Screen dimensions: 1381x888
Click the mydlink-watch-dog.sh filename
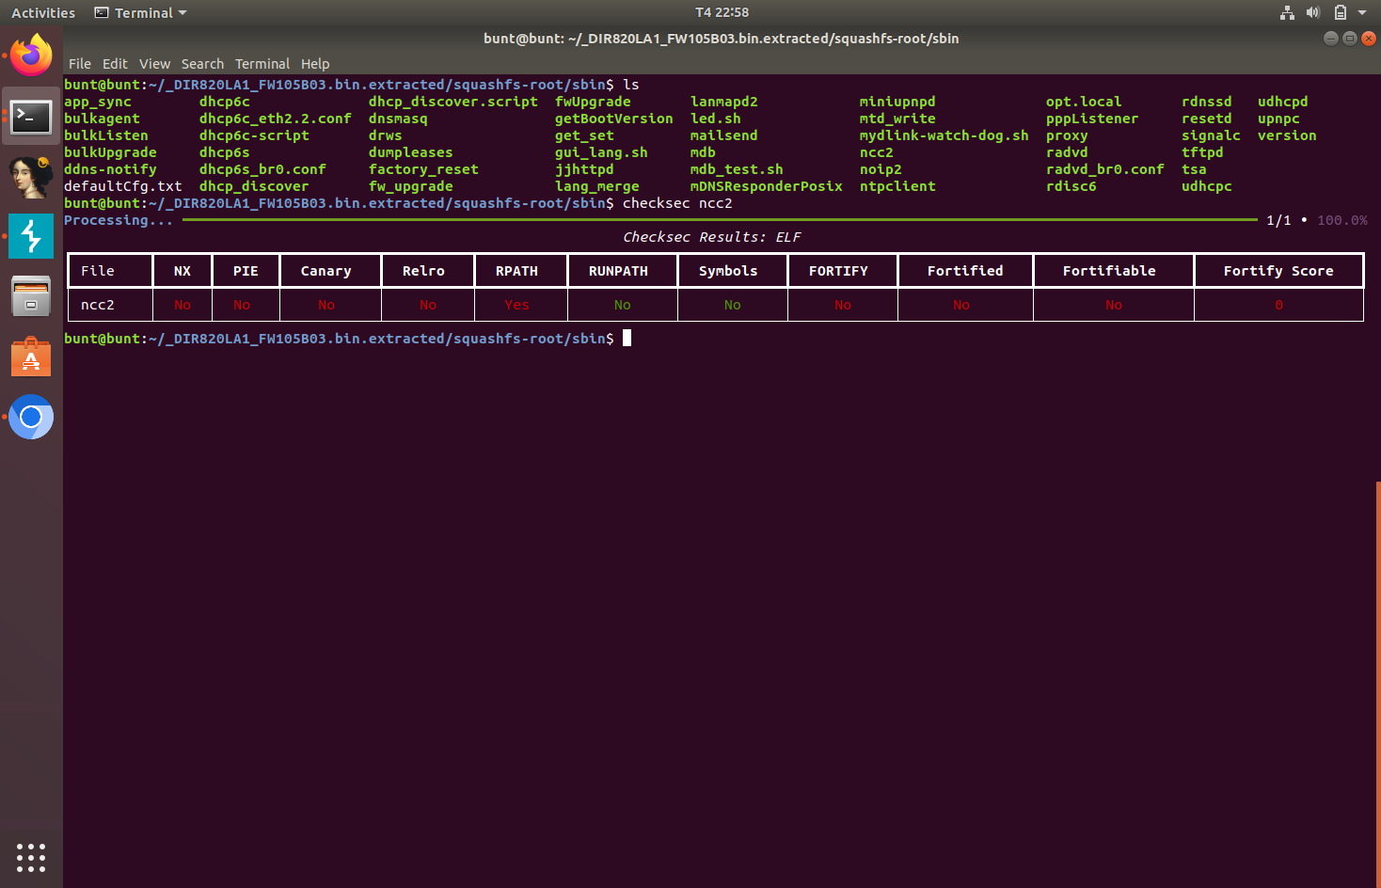click(x=944, y=135)
